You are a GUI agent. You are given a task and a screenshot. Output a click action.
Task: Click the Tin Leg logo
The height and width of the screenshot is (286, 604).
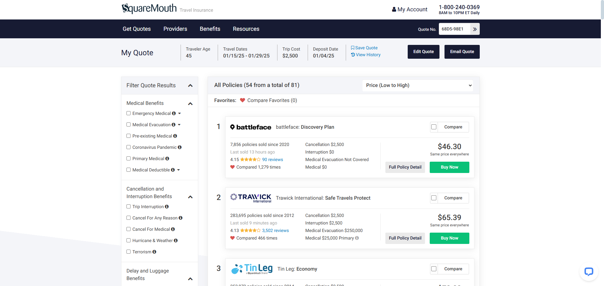pos(252,269)
